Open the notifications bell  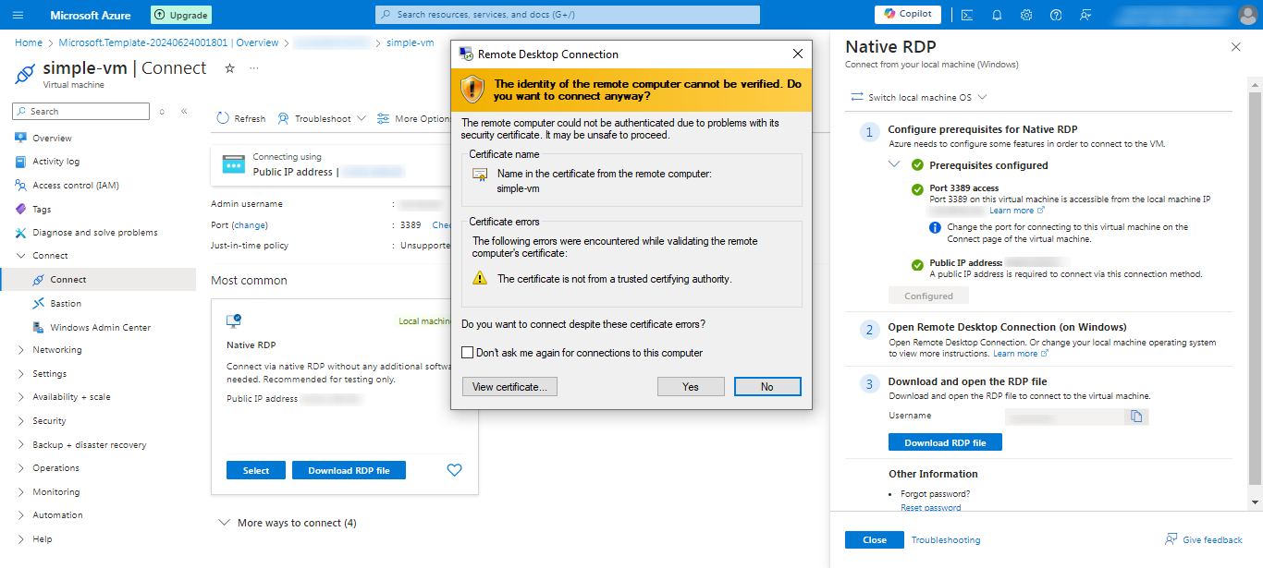click(x=997, y=15)
